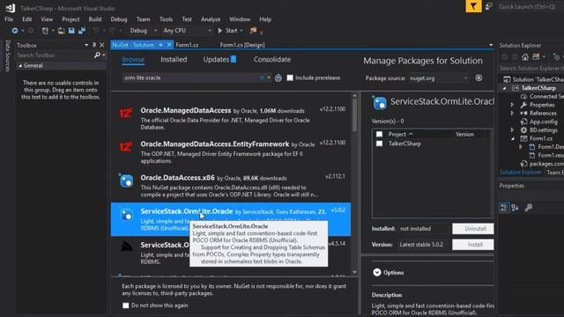Click the yellow notifications filter flag icon

[x=473, y=6]
